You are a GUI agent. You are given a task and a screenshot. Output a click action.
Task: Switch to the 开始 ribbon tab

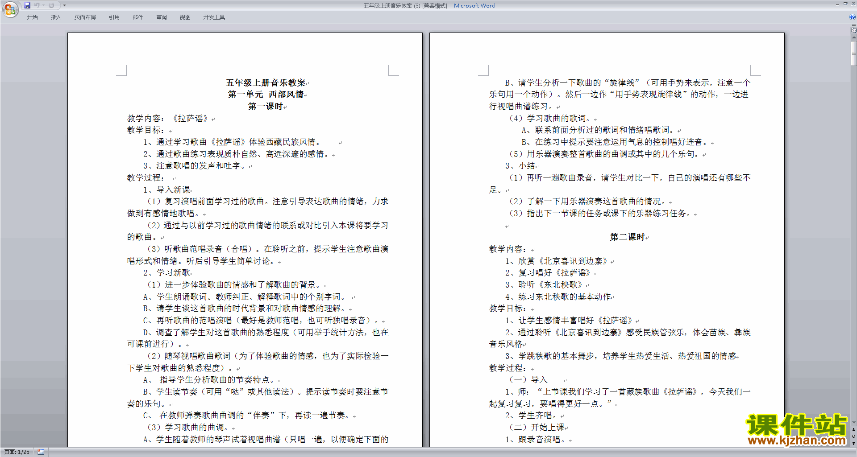tap(33, 17)
